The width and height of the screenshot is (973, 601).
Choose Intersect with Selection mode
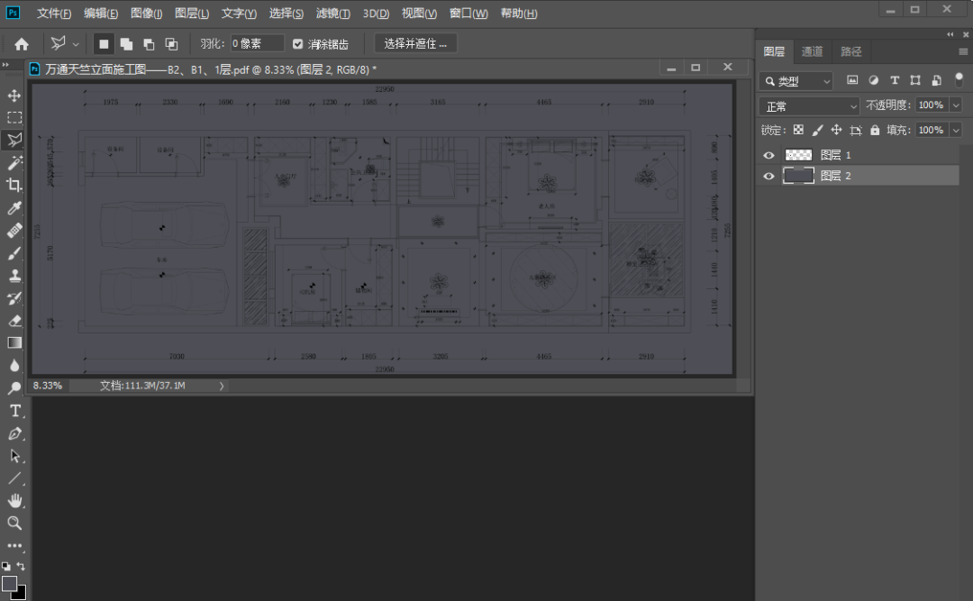[171, 44]
